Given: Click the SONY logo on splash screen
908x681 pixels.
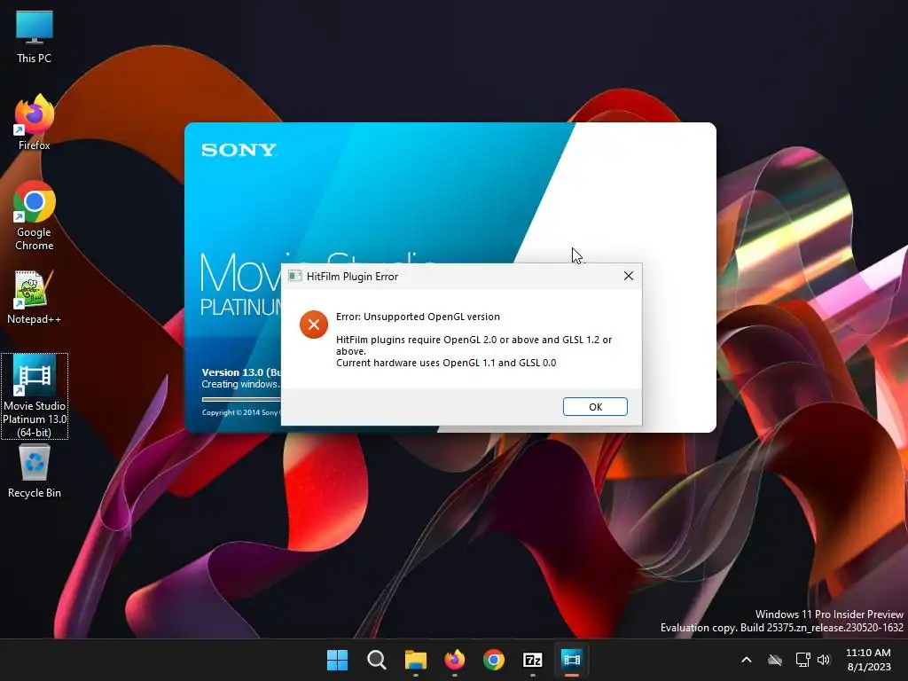Looking at the screenshot, I should point(239,150).
